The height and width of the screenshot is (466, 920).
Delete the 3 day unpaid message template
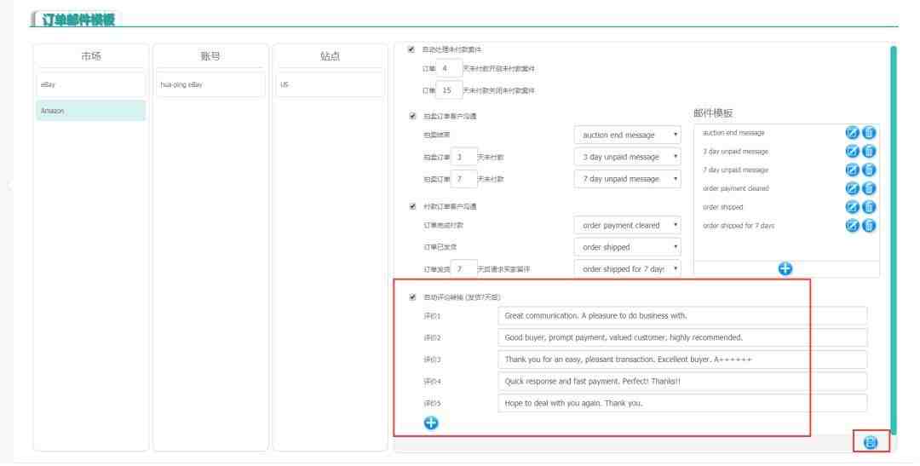pyautogui.click(x=869, y=152)
